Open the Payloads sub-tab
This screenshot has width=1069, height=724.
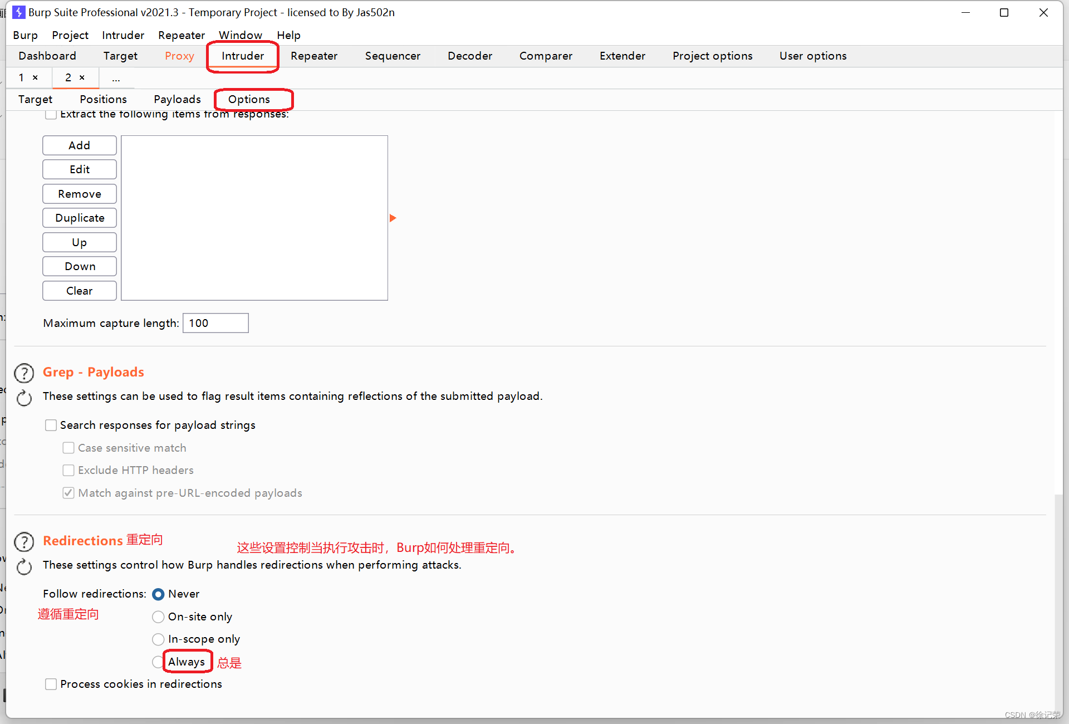click(x=177, y=99)
